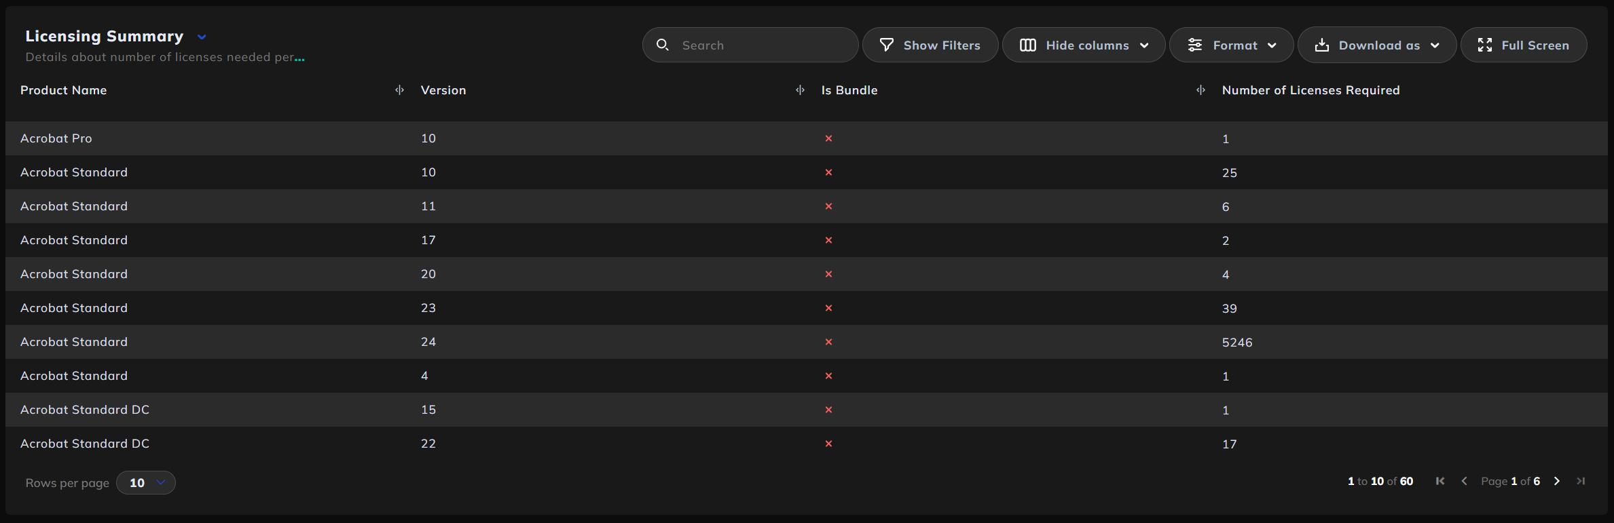Click Is Bundle X for Acrobat Standard DC 22

[x=828, y=444]
